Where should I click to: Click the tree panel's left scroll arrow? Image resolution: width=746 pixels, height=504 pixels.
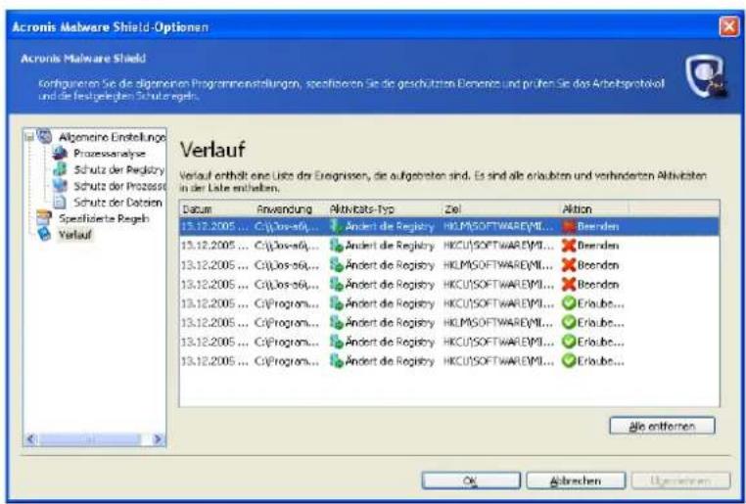(x=31, y=438)
